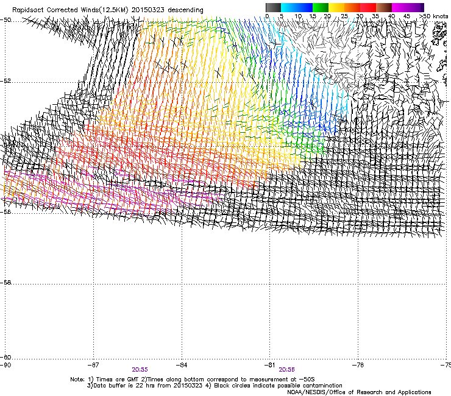
Task: Click the '30' legend scale label
Action: (x=360, y=16)
